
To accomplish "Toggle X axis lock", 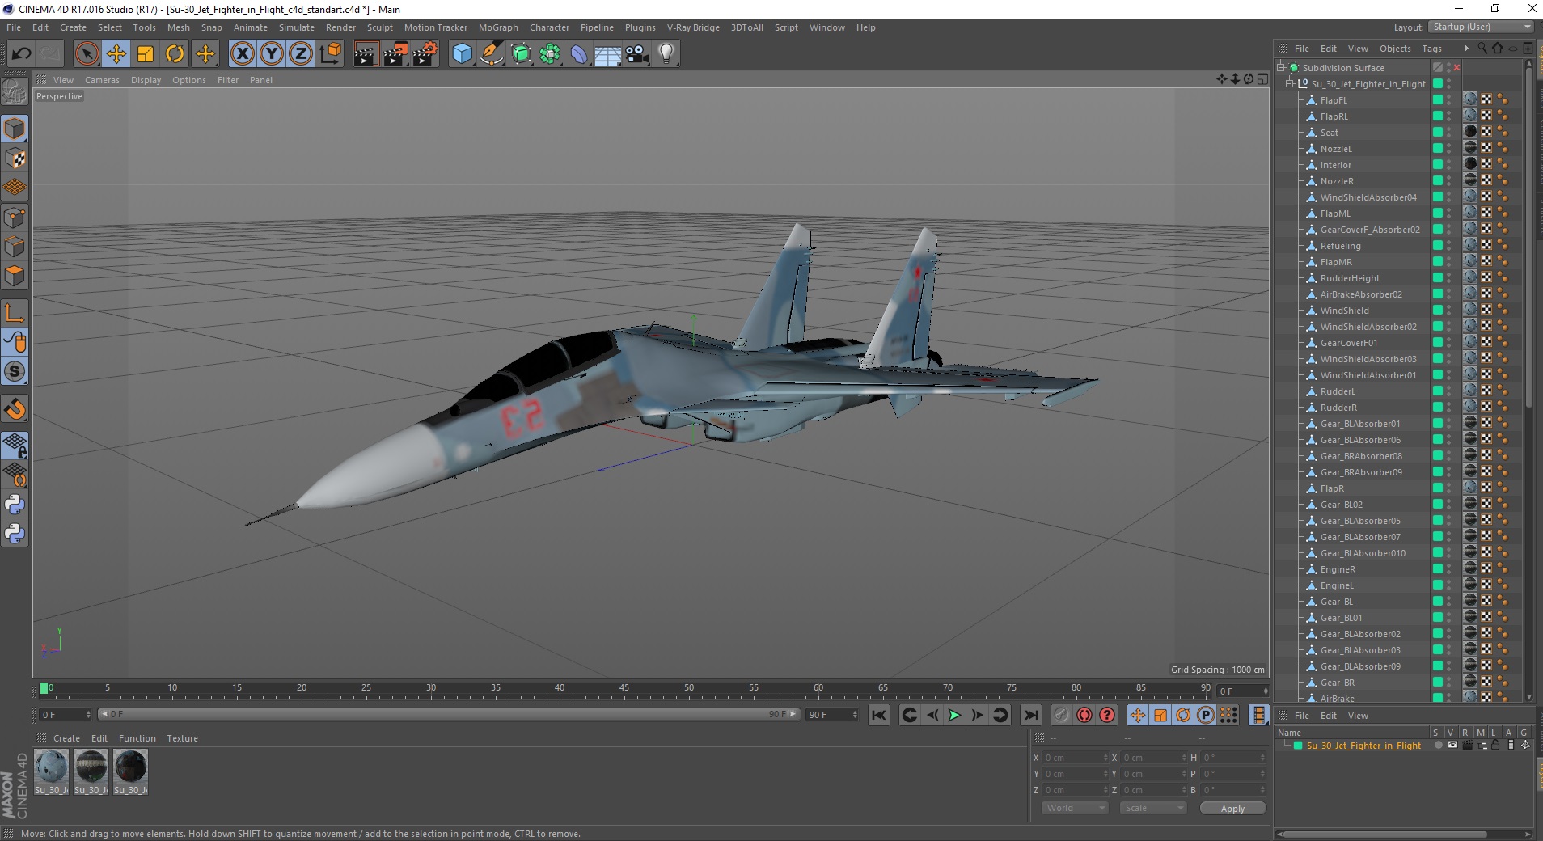I will pyautogui.click(x=242, y=54).
